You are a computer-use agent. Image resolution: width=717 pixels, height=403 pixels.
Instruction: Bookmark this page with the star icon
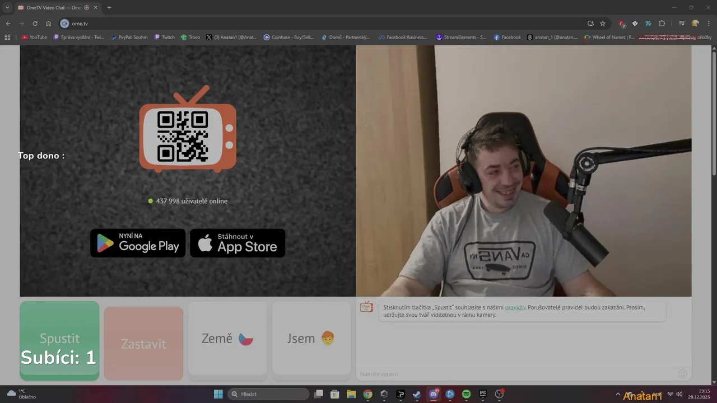[x=603, y=24]
